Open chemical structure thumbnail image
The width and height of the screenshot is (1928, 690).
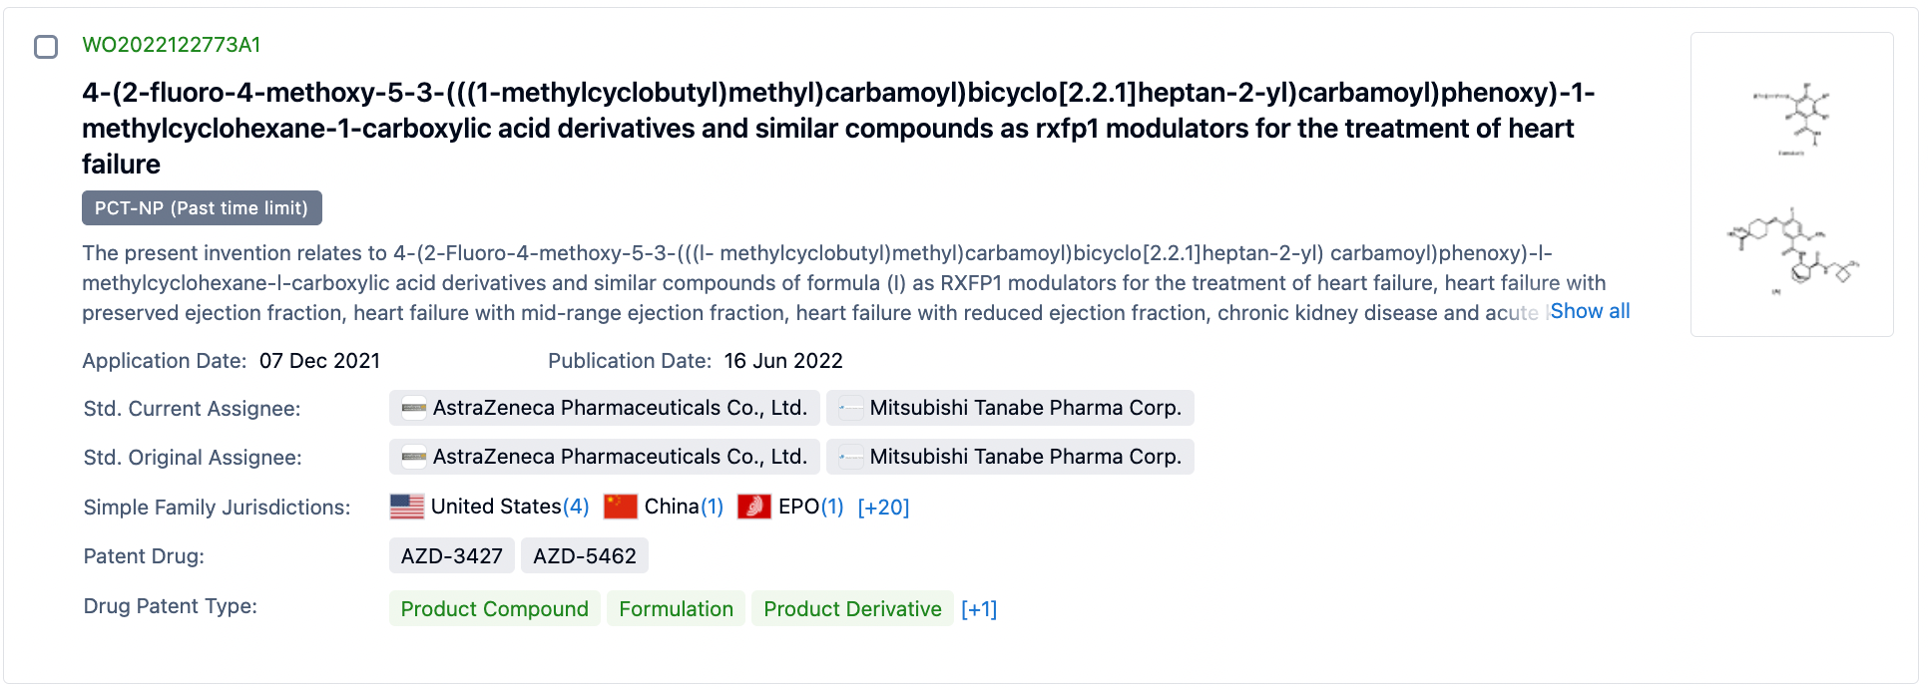(1791, 184)
